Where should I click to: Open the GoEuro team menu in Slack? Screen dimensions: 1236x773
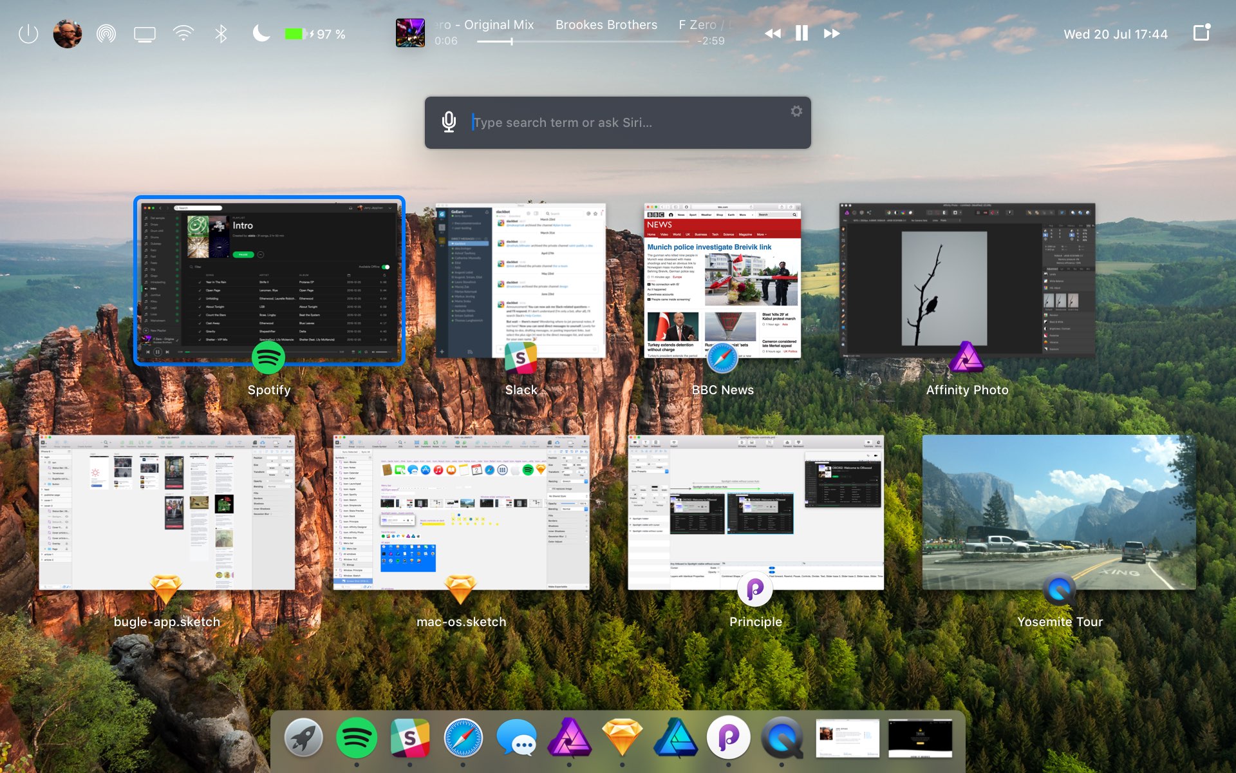458,212
